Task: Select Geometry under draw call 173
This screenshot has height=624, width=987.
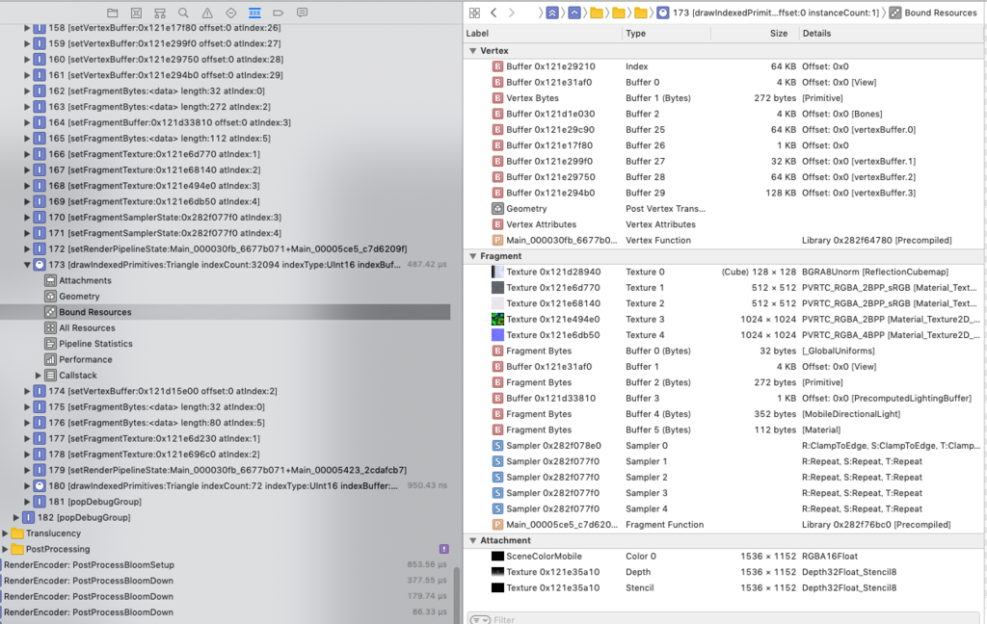Action: coord(79,297)
